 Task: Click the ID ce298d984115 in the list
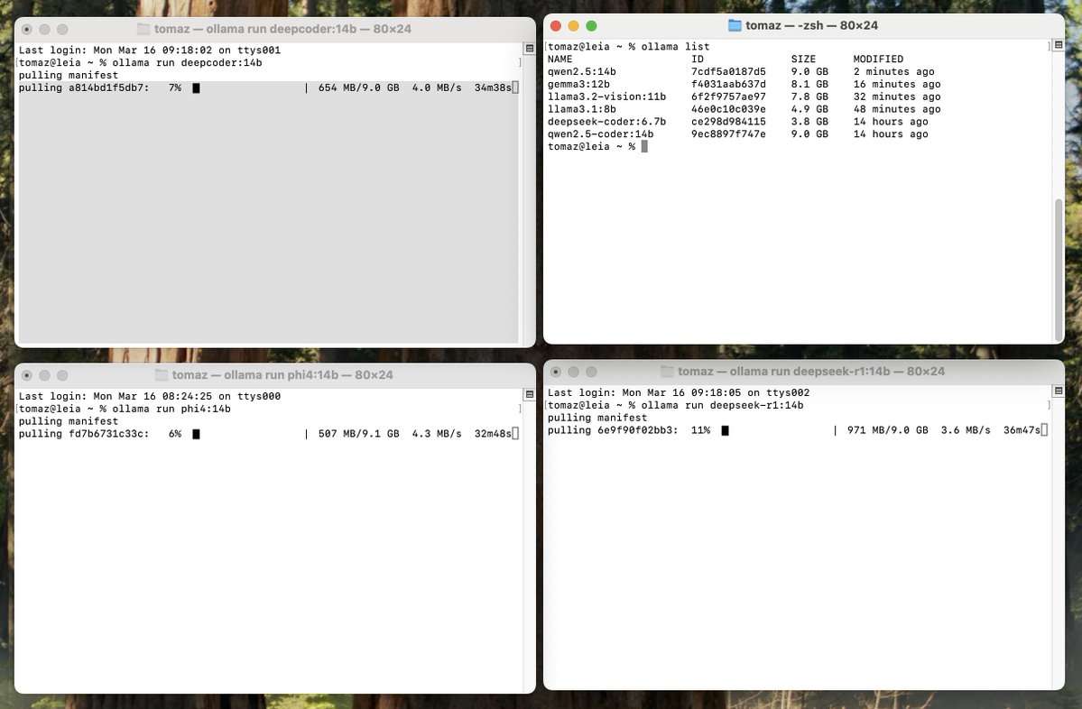coord(728,122)
